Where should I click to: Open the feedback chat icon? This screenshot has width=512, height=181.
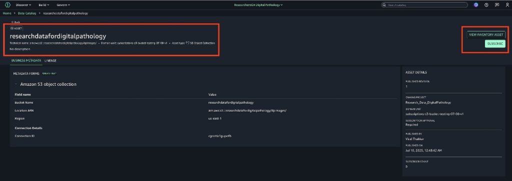[x=496, y=5]
